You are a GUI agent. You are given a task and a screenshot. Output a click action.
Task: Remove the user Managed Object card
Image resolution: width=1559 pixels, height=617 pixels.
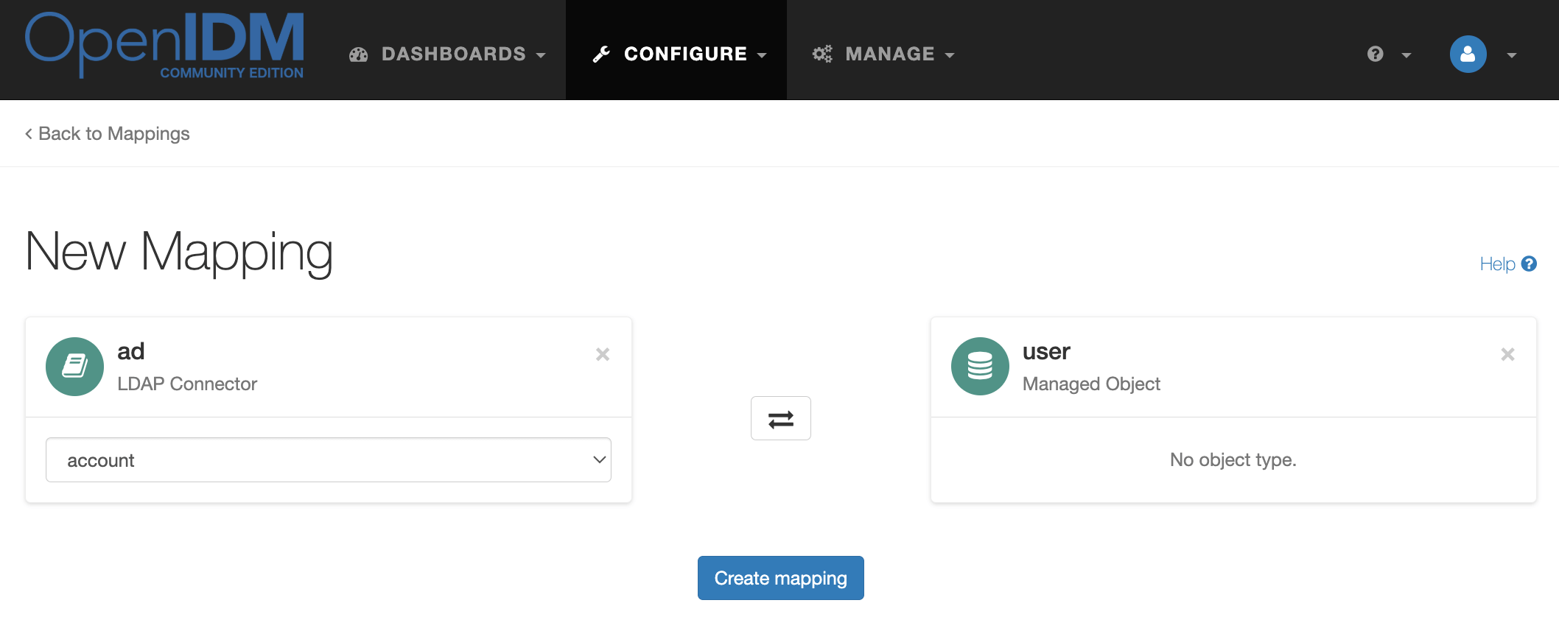1507,354
